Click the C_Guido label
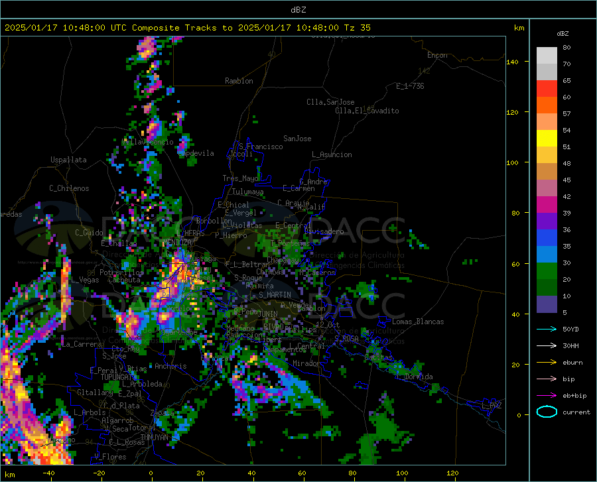Screen dimensions: 597x482 click(x=89, y=233)
